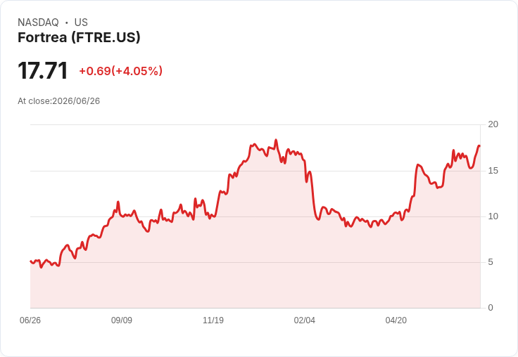This screenshot has height=357, width=518.
Task: Click the +0.69(+4.05%) price change
Action: click(x=120, y=71)
